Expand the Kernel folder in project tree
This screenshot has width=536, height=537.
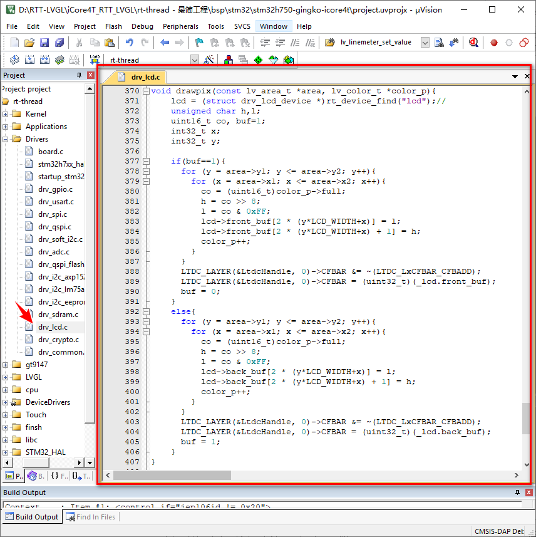coord(6,114)
